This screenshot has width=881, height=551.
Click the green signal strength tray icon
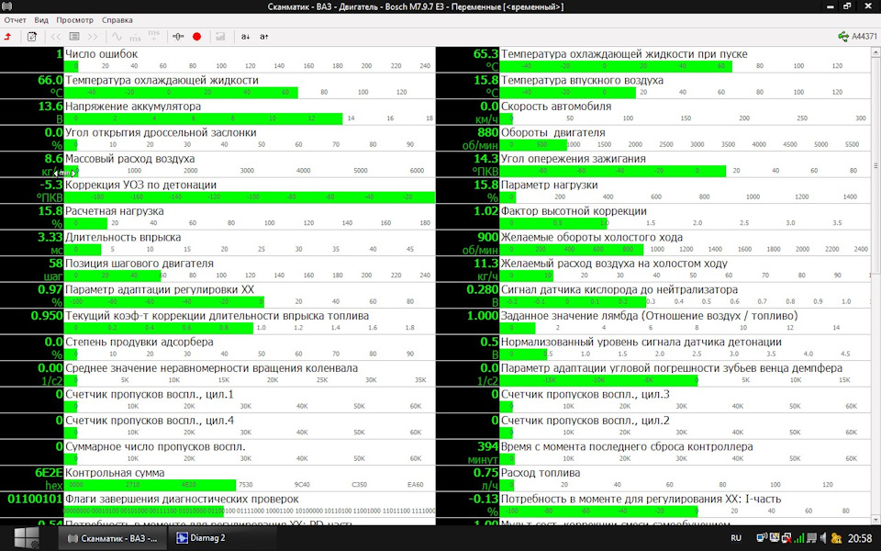799,539
